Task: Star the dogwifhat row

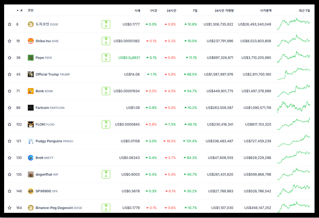Action: click(x=10, y=174)
